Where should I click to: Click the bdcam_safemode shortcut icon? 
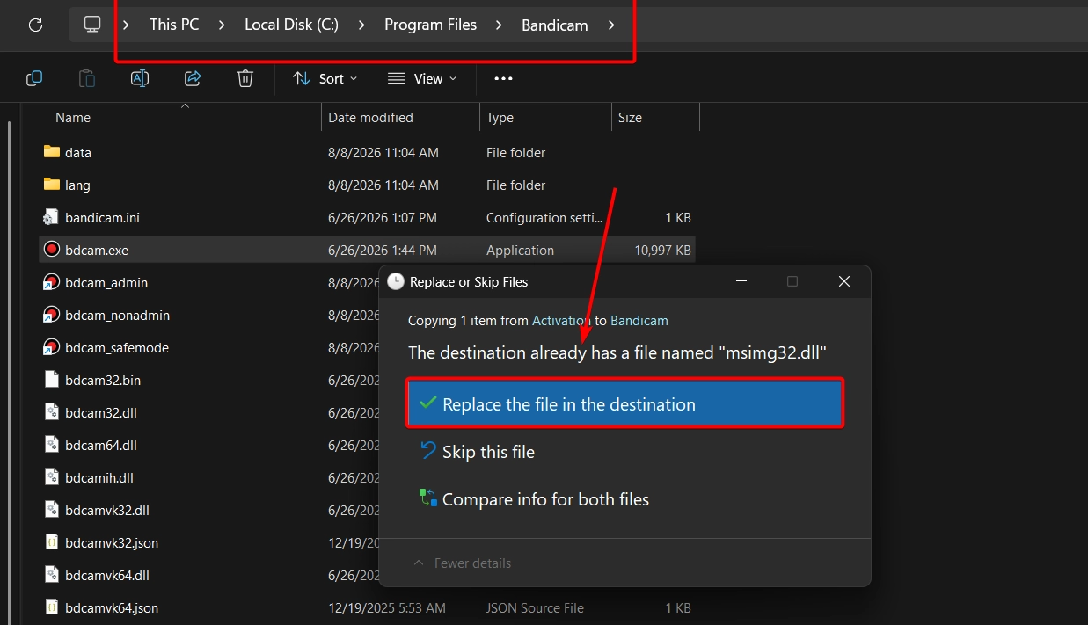click(51, 347)
